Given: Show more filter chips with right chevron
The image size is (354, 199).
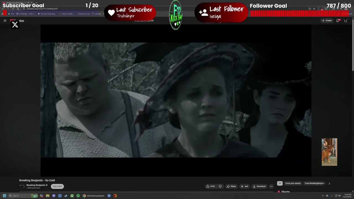Looking at the screenshot, I should pyautogui.click(x=329, y=184).
